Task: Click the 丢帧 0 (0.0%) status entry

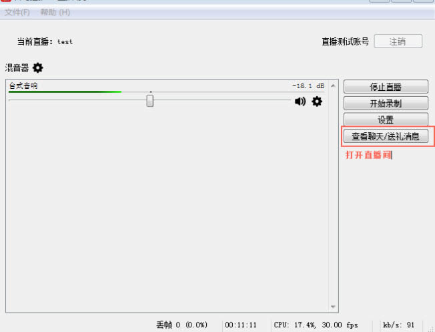Action: click(x=181, y=325)
